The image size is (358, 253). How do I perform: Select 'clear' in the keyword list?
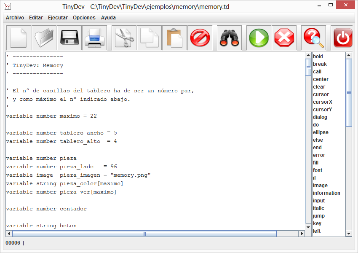point(319,87)
